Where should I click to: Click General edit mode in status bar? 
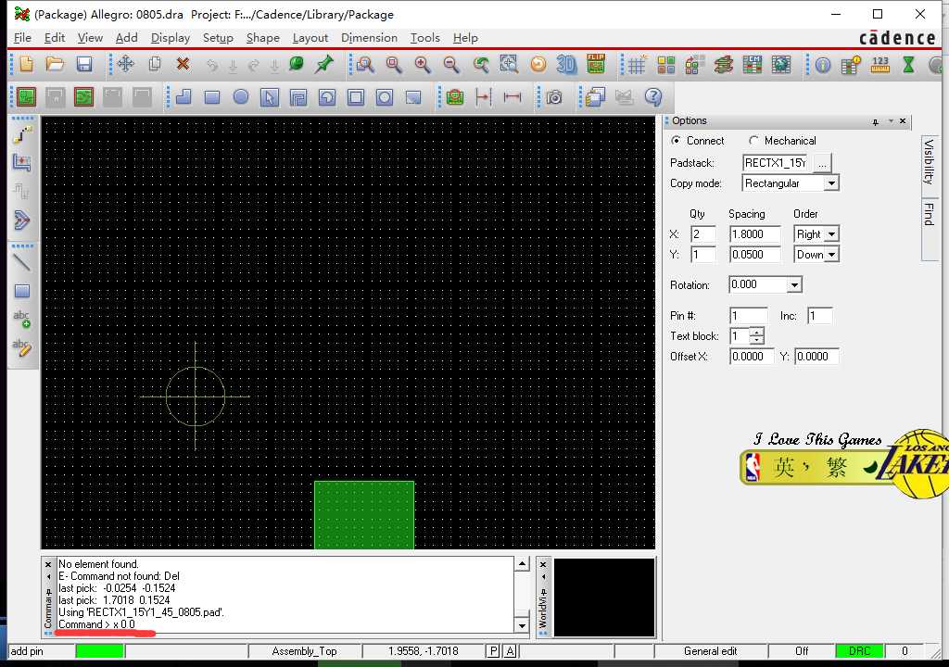point(711,651)
